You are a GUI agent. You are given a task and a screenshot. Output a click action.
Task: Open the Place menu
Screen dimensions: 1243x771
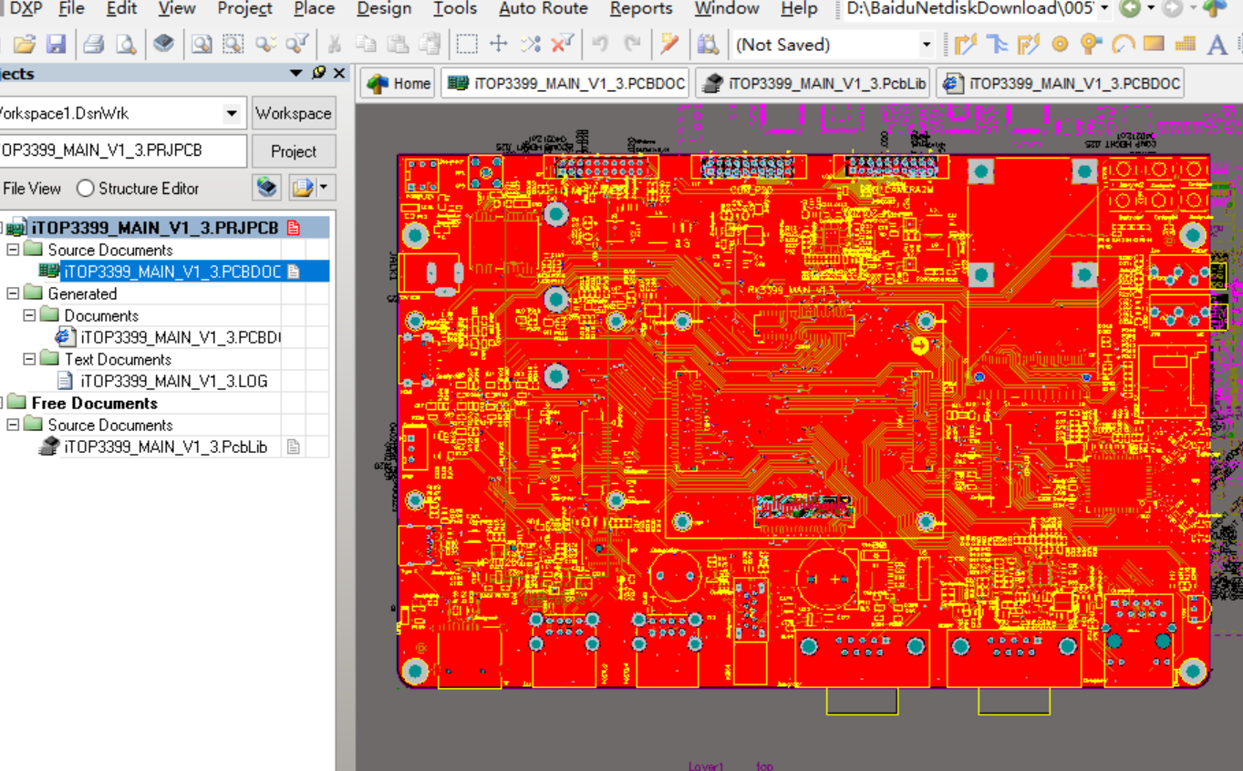(314, 9)
